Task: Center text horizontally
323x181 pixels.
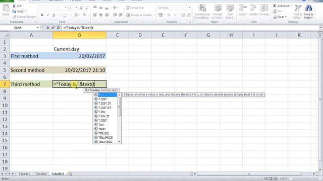Action: tap(101, 15)
